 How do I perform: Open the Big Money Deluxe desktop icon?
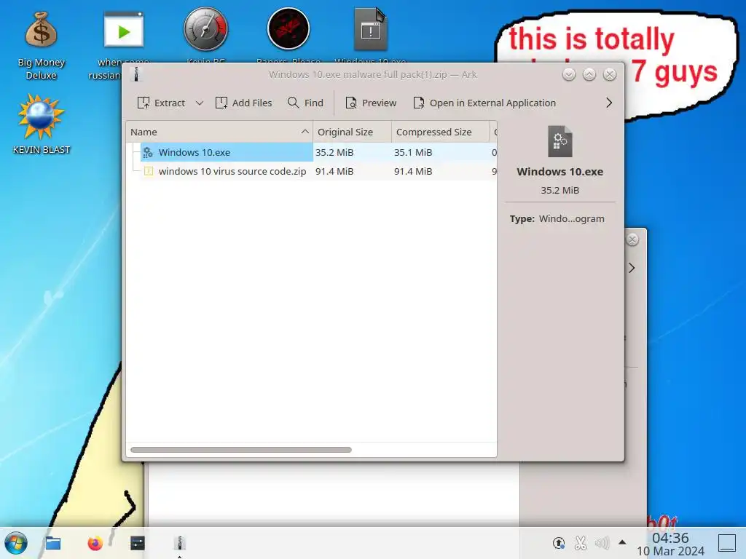[41, 45]
